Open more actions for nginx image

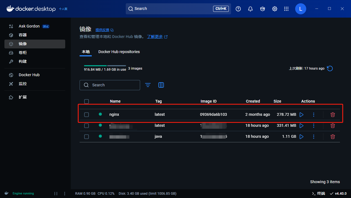click(x=313, y=114)
